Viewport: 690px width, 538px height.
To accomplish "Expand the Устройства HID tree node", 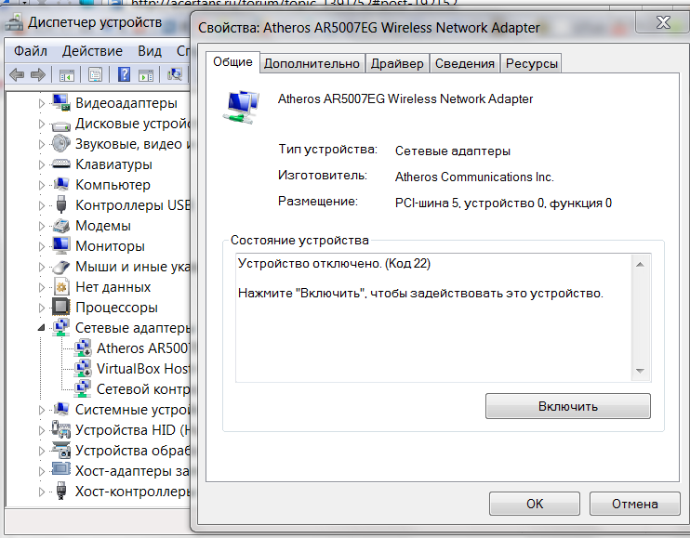I will pos(42,430).
